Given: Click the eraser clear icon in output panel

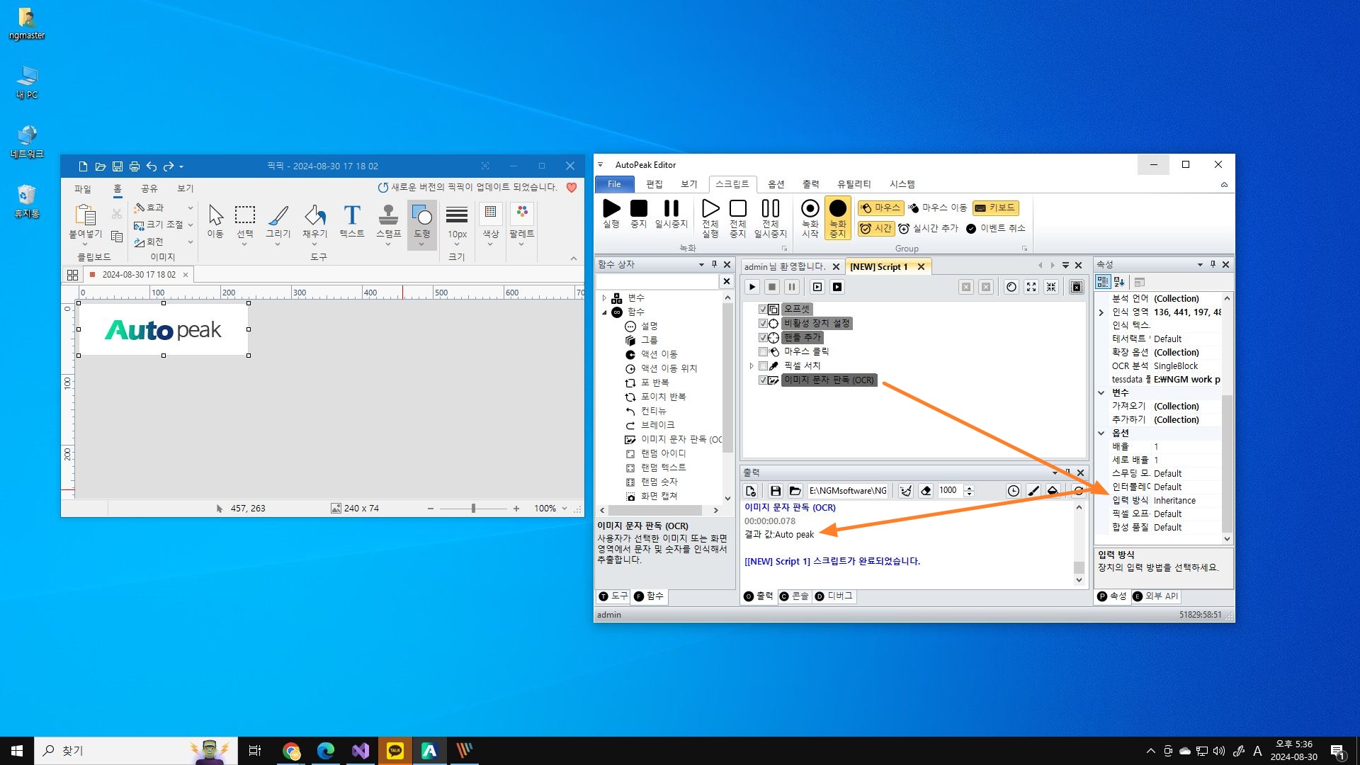Looking at the screenshot, I should click(925, 491).
